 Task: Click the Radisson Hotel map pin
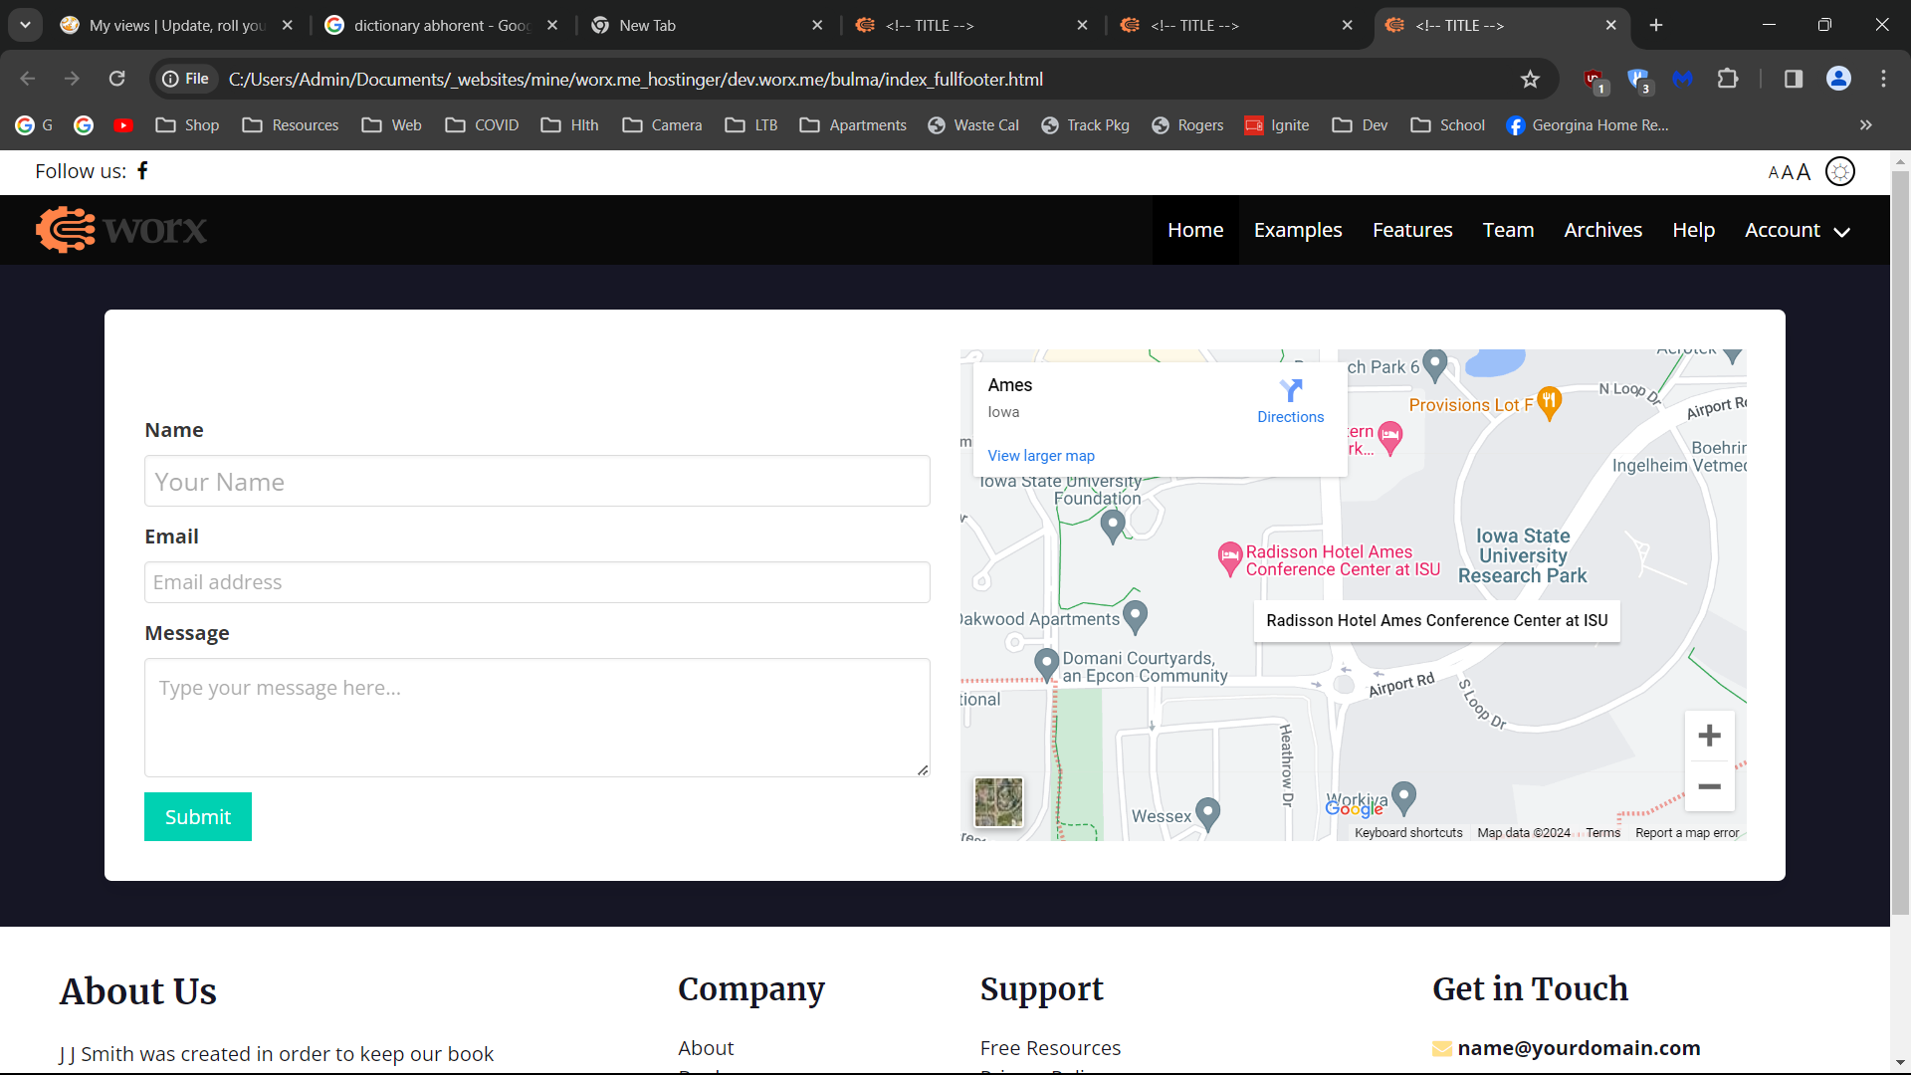pos(1230,556)
